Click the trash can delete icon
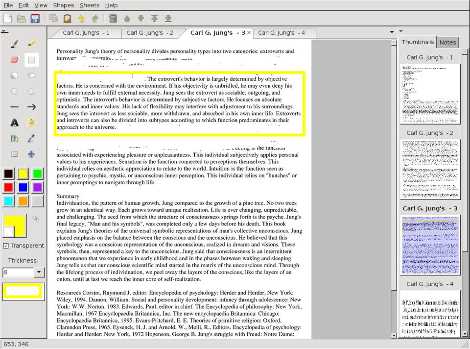This screenshot has width=470, height=349. [x=113, y=19]
